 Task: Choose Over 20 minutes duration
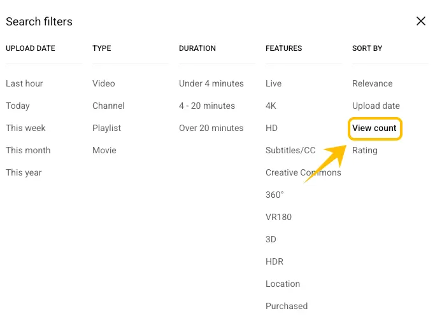click(x=211, y=128)
